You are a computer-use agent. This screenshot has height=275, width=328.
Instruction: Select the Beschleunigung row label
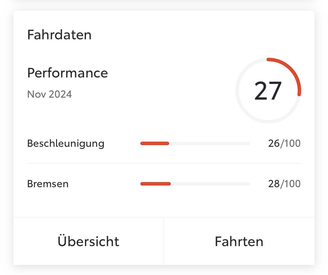[x=66, y=143]
